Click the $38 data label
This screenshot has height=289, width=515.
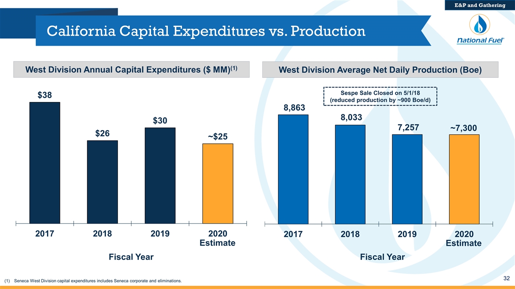(x=45, y=95)
